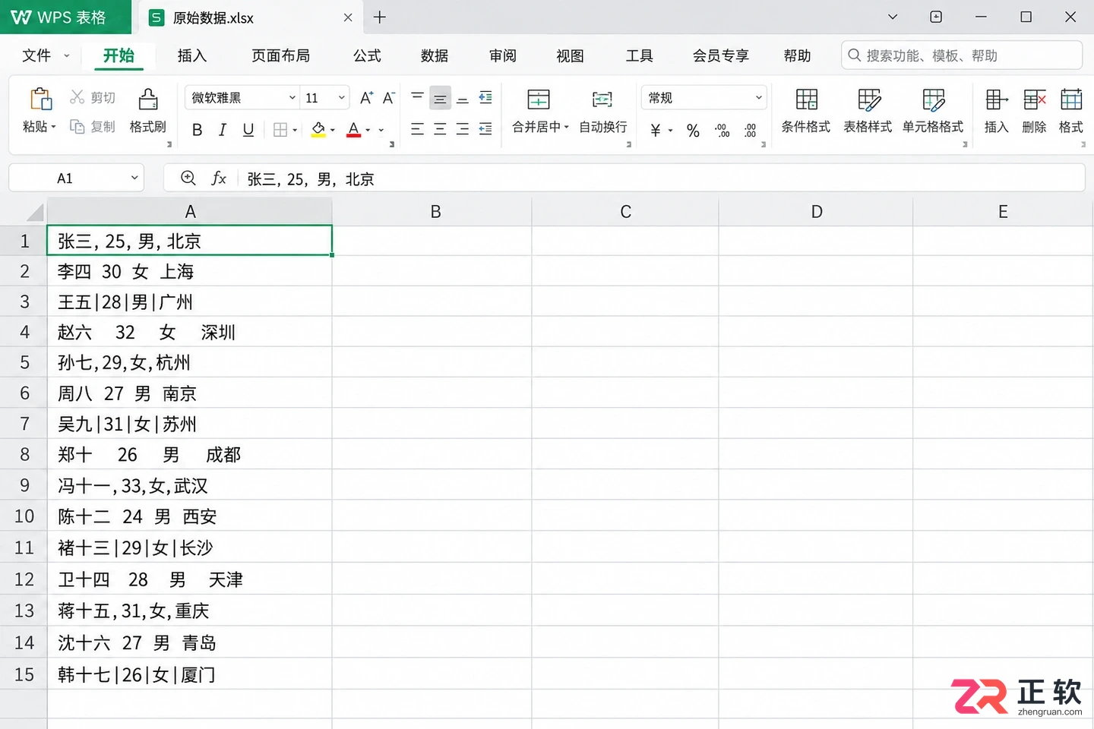1094x729 pixels.
Task: Click the cell borders icon
Action: tap(280, 130)
